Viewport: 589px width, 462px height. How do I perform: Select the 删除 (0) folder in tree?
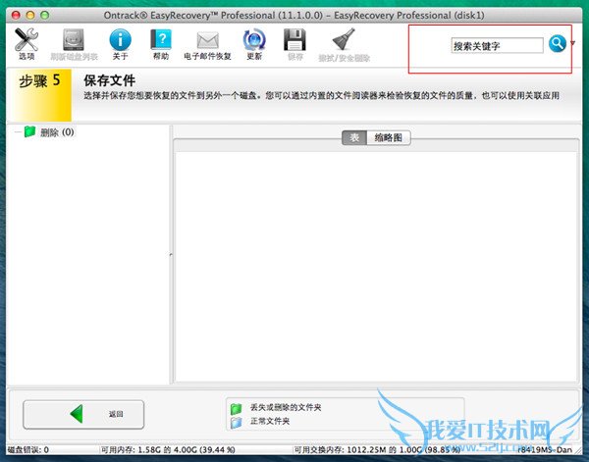click(57, 132)
